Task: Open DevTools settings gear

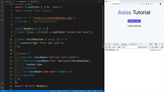Action: click(156, 44)
